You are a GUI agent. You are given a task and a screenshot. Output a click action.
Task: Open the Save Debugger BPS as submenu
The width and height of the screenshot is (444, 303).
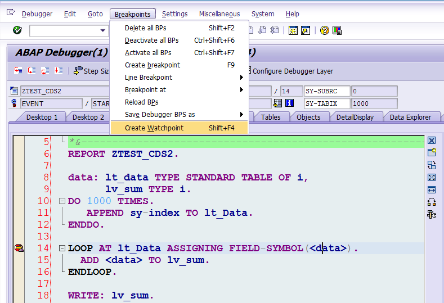coord(180,115)
